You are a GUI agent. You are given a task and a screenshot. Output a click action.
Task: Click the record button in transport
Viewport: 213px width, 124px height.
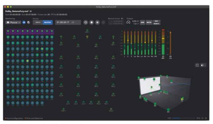[x=103, y=23]
